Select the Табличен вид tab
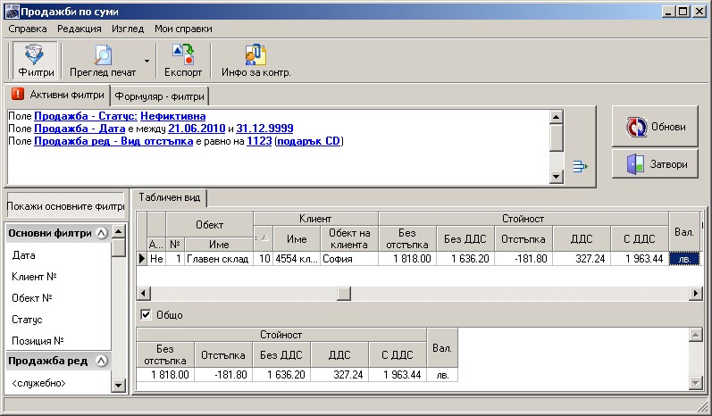712x416 pixels. point(170,197)
